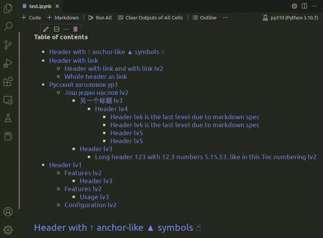
Task: Delete the Table of contents cell with the trash icon
Action: [x=75, y=29]
